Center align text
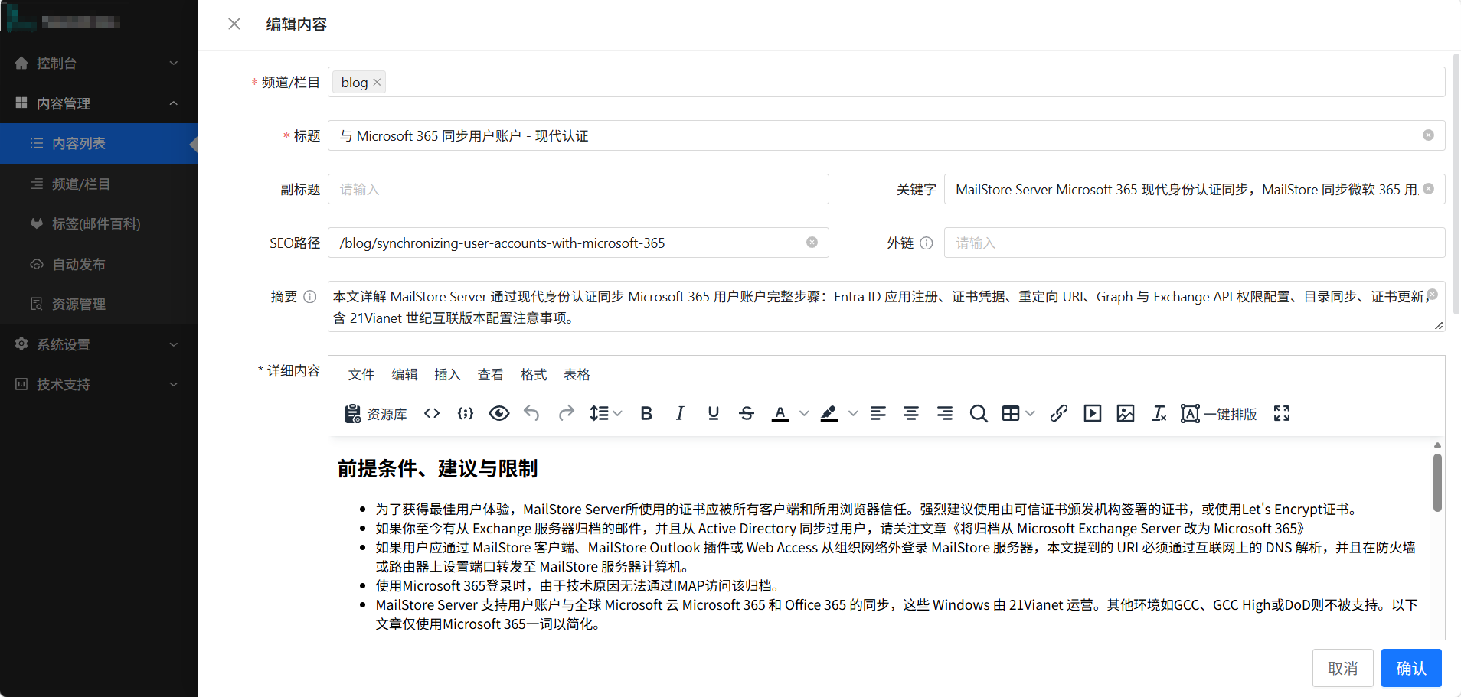1461x697 pixels. (x=911, y=414)
